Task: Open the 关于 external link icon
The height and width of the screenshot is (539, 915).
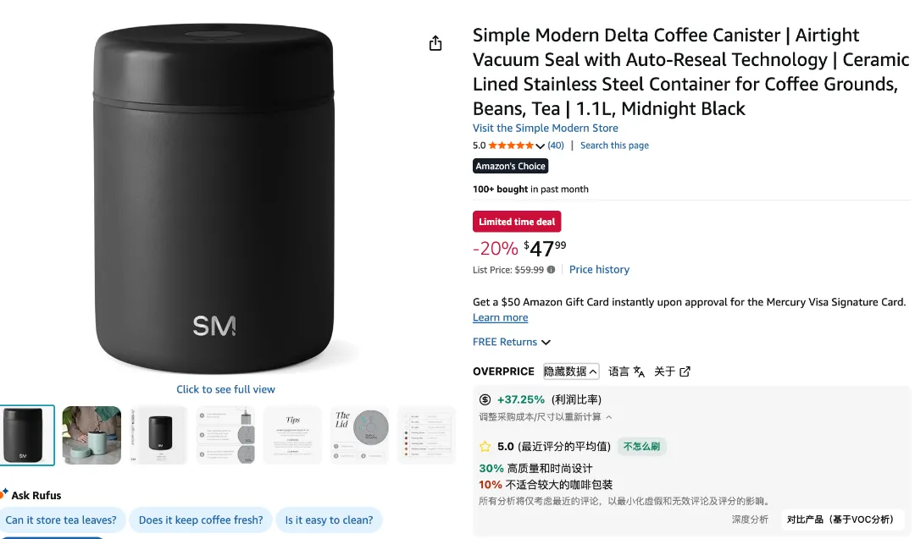Action: [x=685, y=371]
